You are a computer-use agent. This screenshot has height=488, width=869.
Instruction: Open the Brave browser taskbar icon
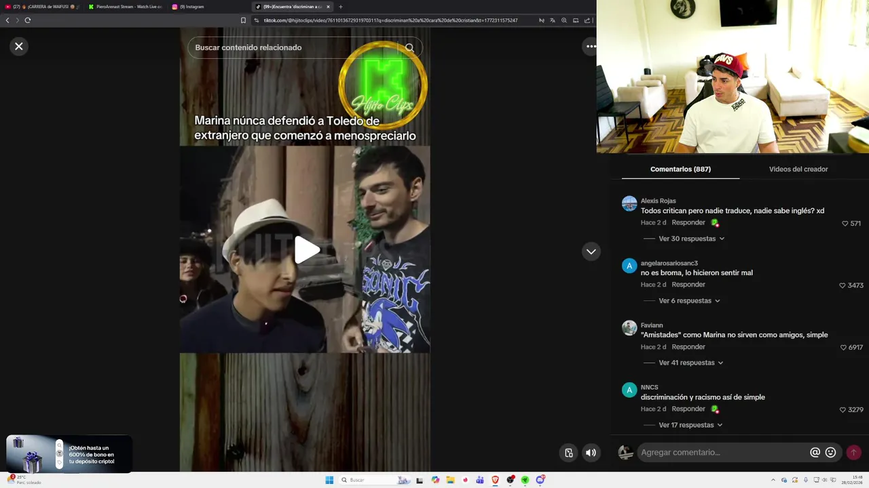pyautogui.click(x=495, y=480)
